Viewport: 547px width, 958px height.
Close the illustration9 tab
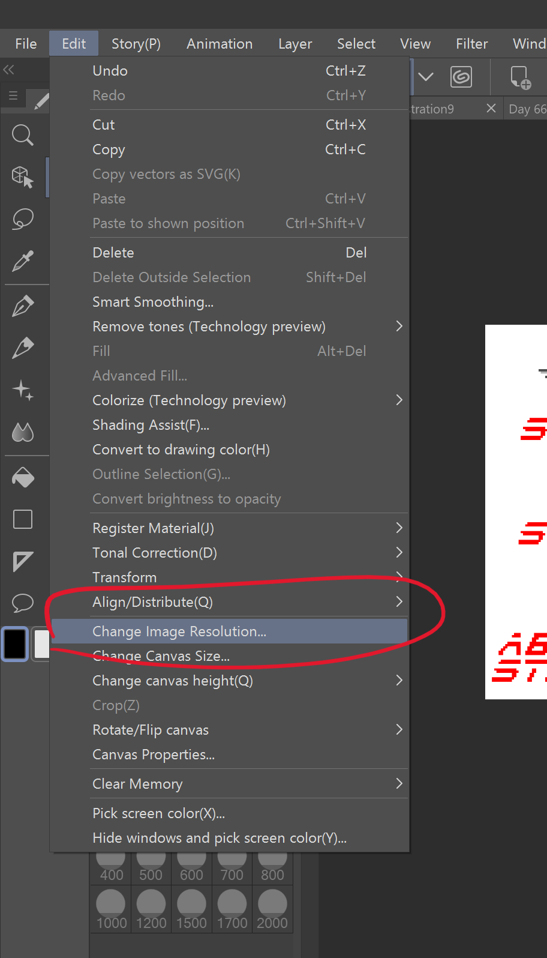(491, 108)
